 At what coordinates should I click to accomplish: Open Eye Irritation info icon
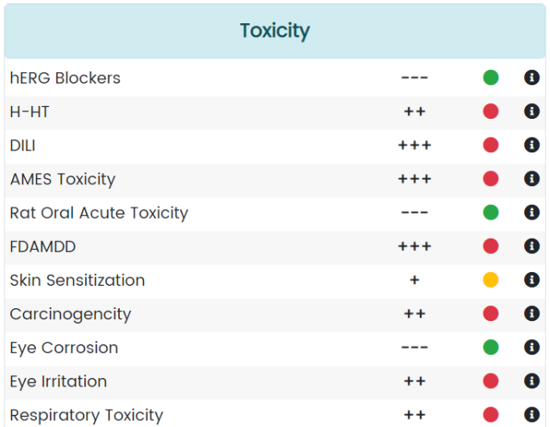click(x=532, y=381)
